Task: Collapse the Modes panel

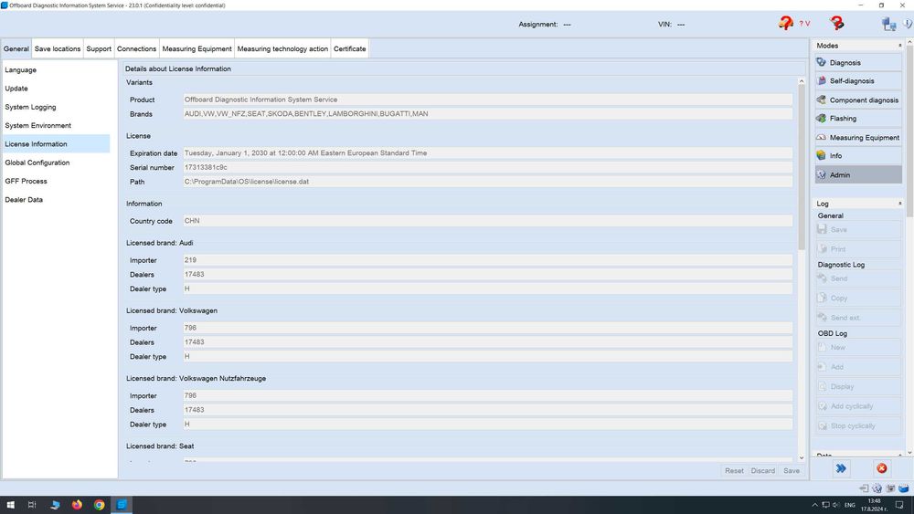Action: click(899, 46)
